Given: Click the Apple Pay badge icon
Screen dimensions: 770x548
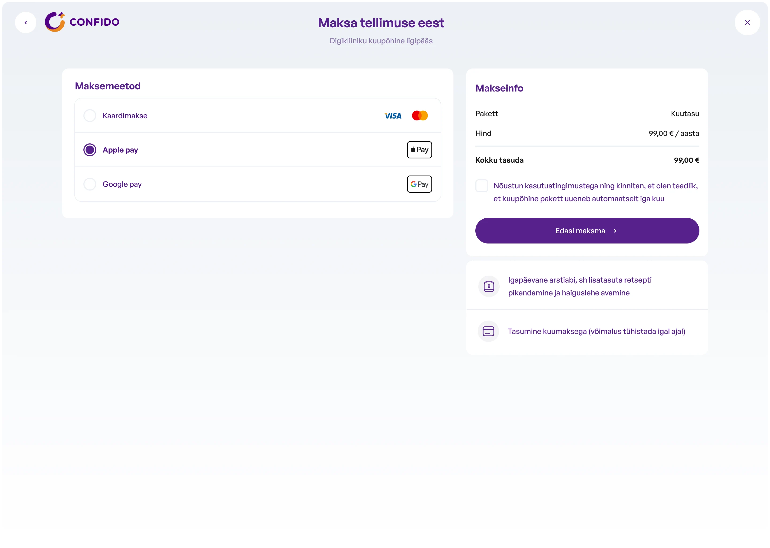Looking at the screenshot, I should coord(419,150).
